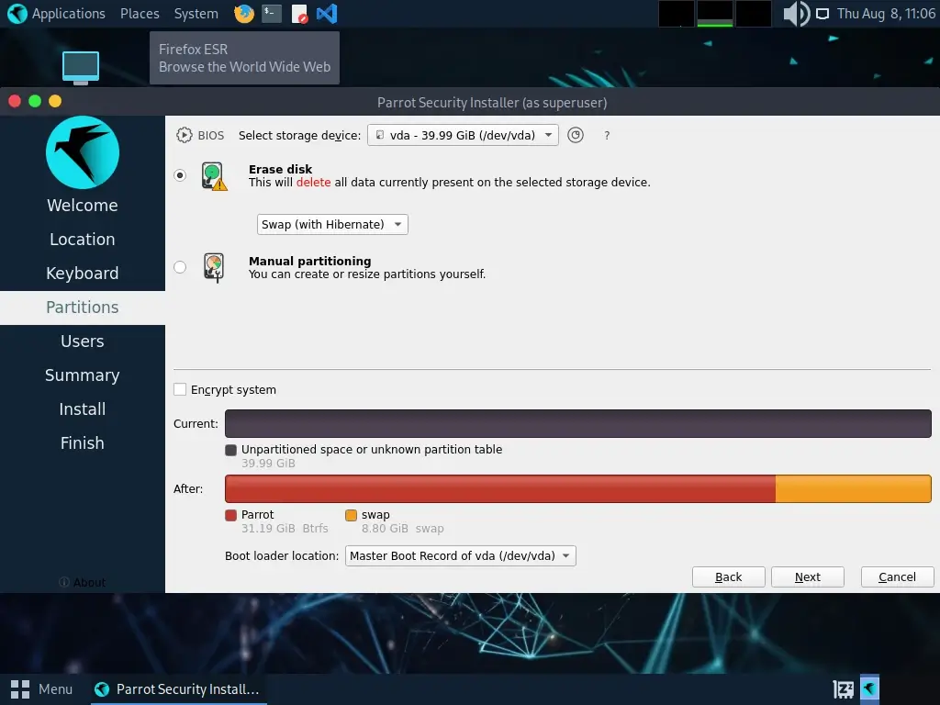Screen dimensions: 940x705
Task: Click the Next button
Action: point(807,576)
